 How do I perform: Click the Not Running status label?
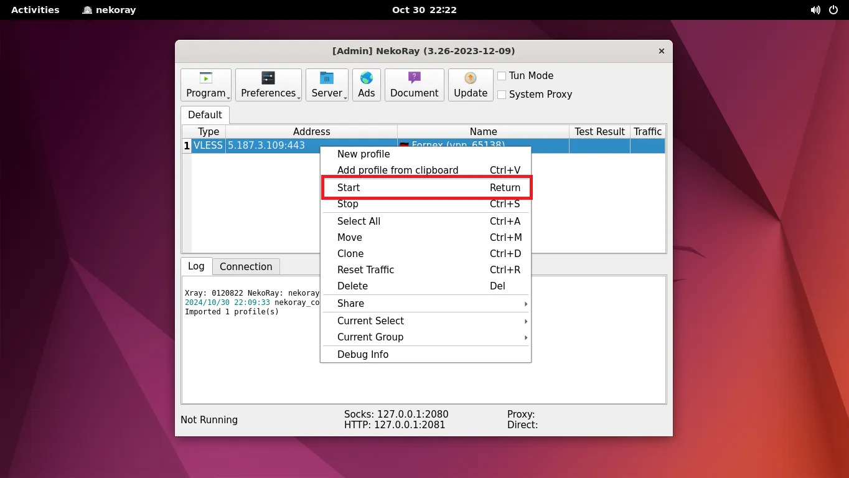point(209,420)
